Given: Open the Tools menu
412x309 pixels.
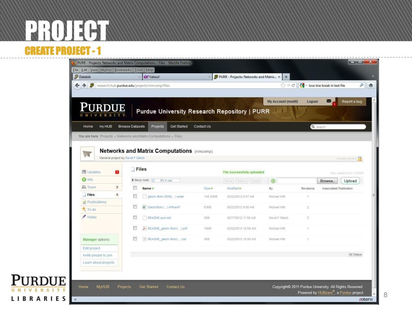Looking at the screenshot, I should pyautogui.click(x=138, y=70).
